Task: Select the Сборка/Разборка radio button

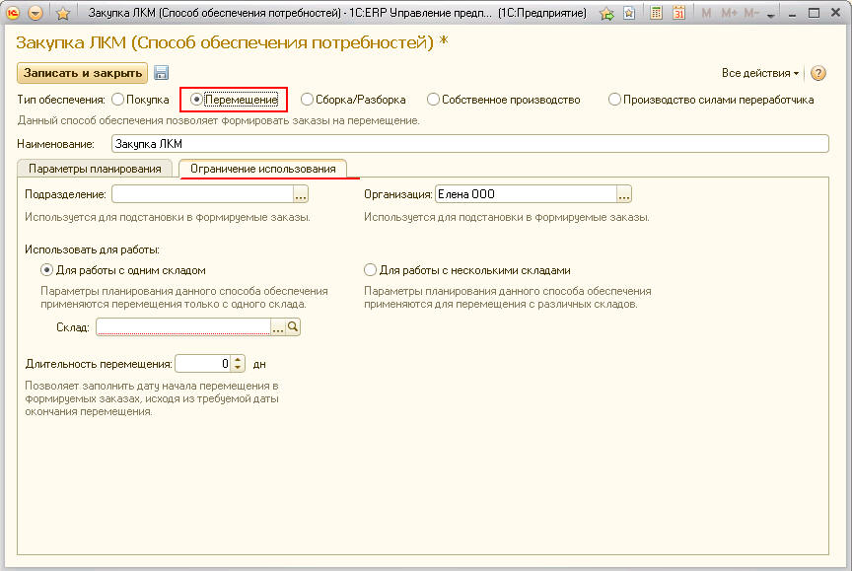Action: (307, 100)
